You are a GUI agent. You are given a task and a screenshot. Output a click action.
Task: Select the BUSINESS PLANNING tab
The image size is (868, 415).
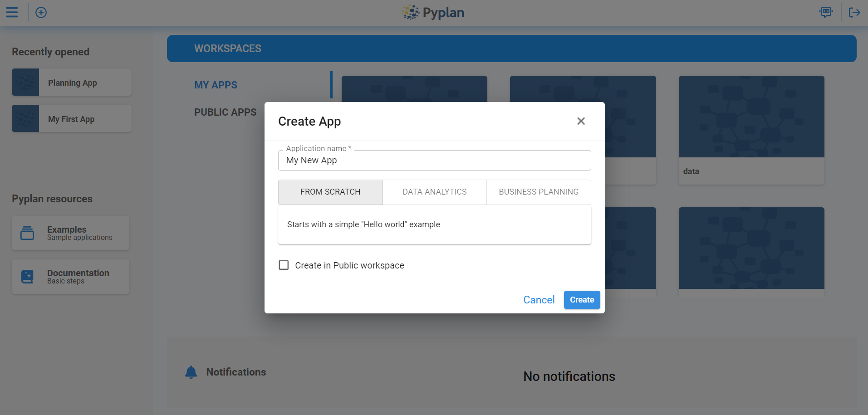coord(538,192)
